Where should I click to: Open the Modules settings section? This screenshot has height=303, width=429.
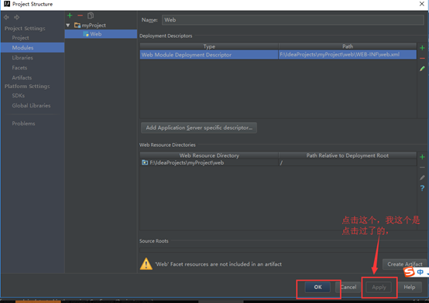click(x=33, y=48)
